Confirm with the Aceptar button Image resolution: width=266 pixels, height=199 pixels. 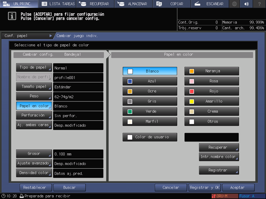[x=238, y=188]
